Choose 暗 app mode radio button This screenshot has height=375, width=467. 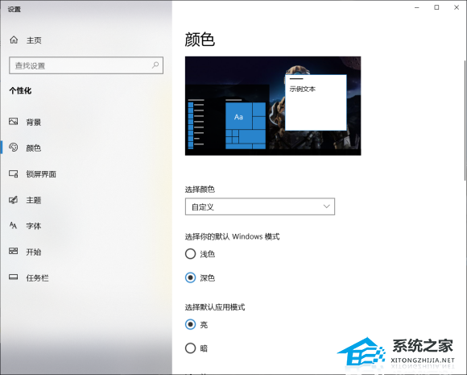coord(190,348)
